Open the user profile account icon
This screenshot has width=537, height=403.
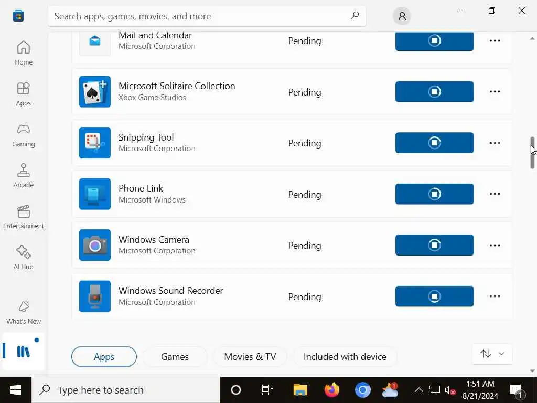[x=402, y=16]
